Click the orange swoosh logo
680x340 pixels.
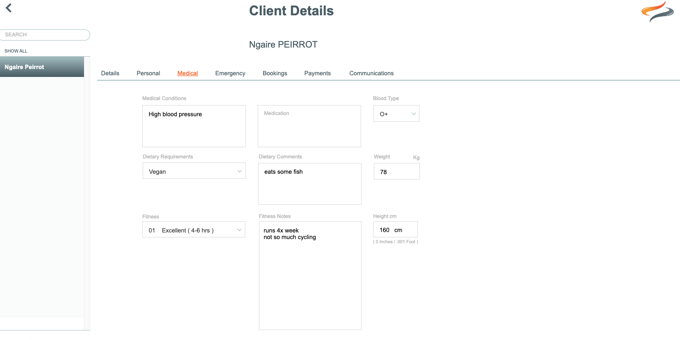pos(658,11)
